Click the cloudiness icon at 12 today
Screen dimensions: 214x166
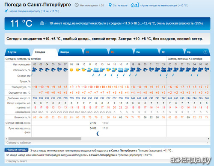pyautogui.click(x=96, y=70)
